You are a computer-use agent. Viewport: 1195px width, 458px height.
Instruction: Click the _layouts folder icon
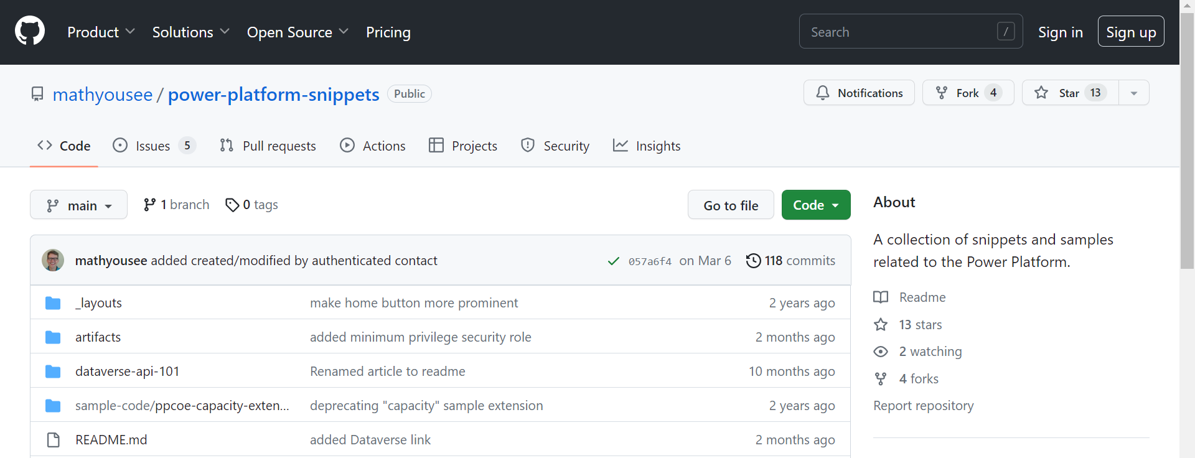coord(53,303)
